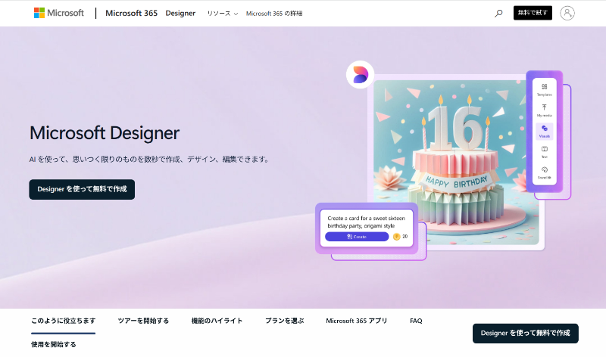
Task: Click the coin credits icon
Action: 396,237
